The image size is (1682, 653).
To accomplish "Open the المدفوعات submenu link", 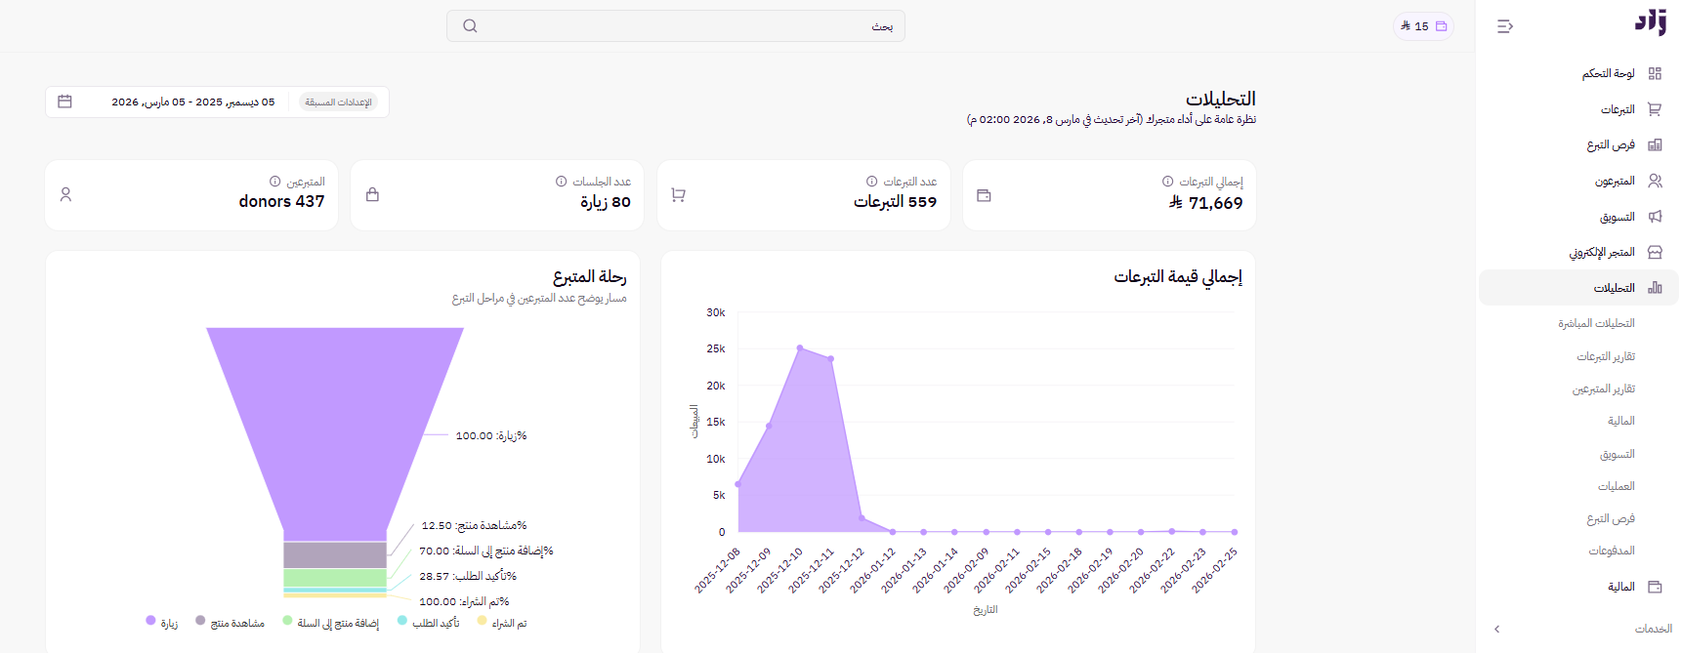I will click(1612, 551).
